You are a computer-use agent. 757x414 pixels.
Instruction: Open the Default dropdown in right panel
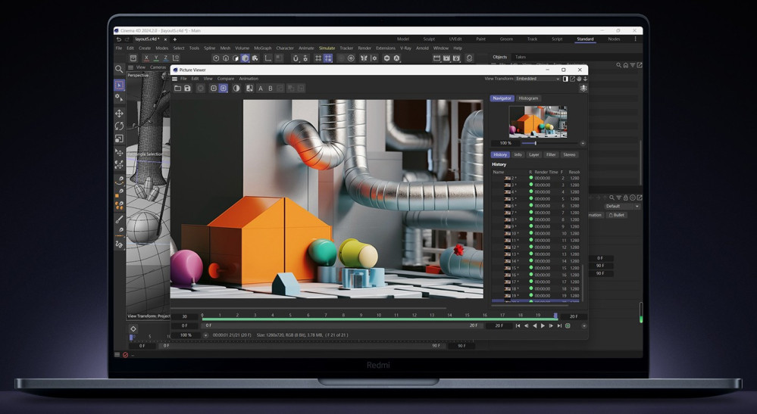(x=622, y=206)
